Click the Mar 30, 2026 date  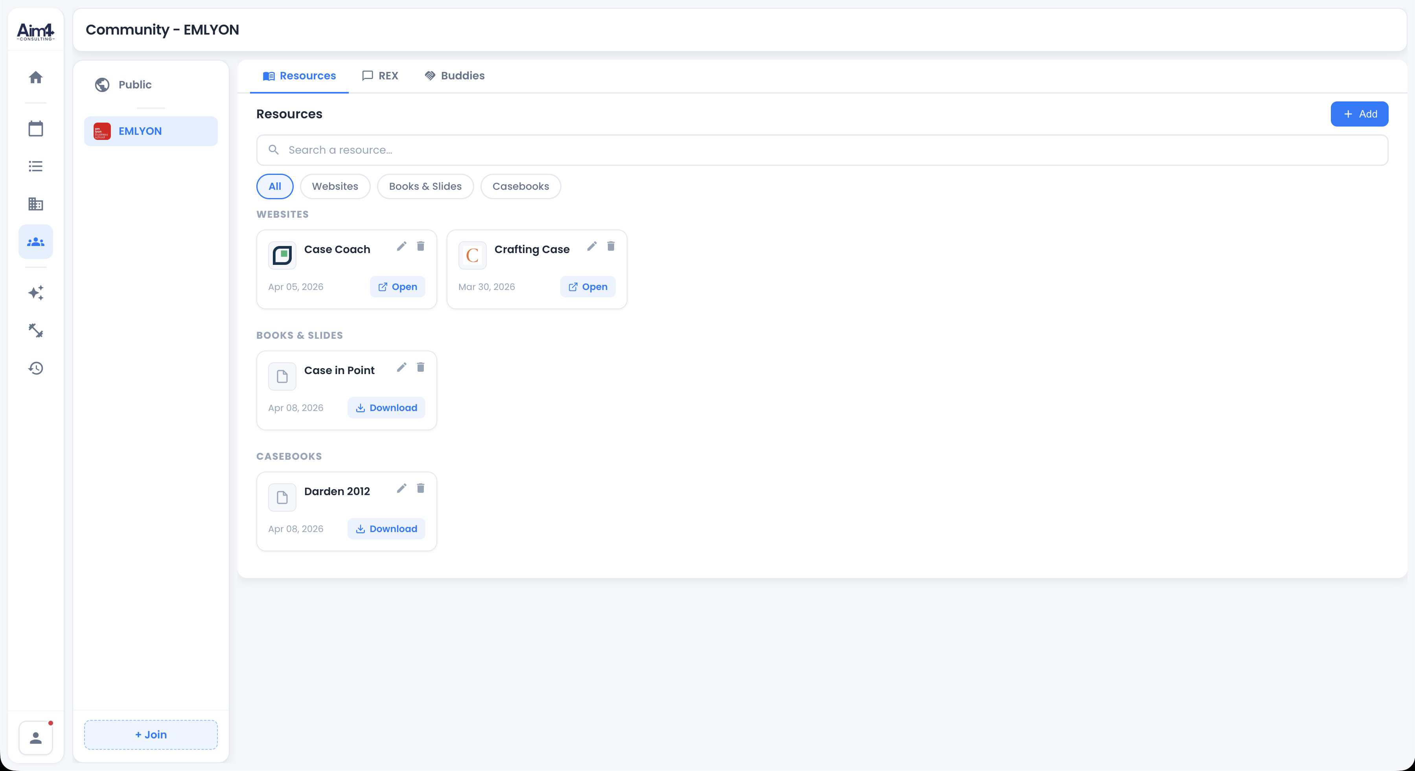(x=487, y=286)
